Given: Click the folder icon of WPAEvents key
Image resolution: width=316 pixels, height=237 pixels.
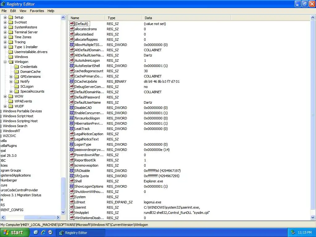Looking at the screenshot, I should click(11, 101).
